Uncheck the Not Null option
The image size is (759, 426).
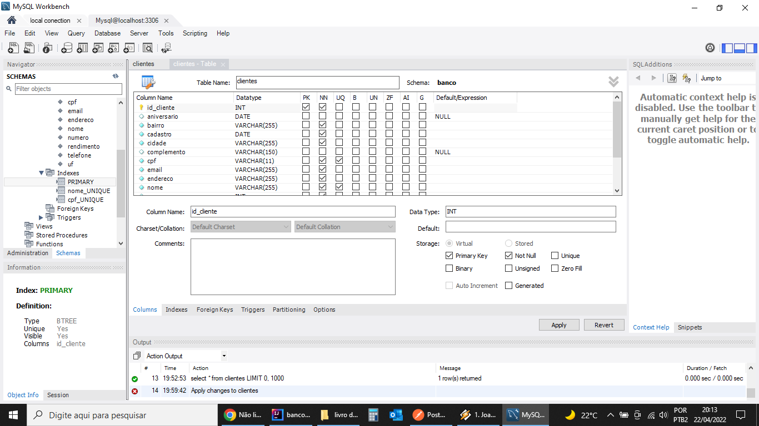508,256
